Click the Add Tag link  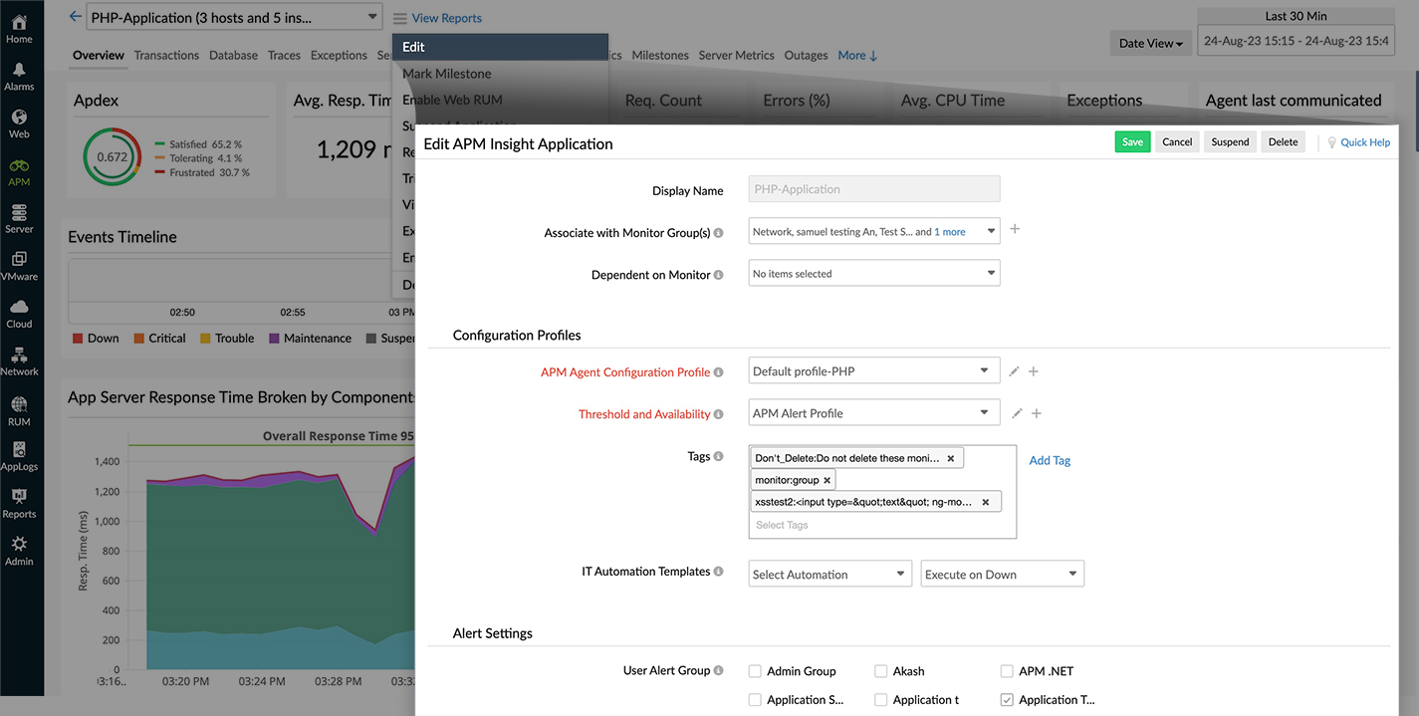click(1050, 460)
